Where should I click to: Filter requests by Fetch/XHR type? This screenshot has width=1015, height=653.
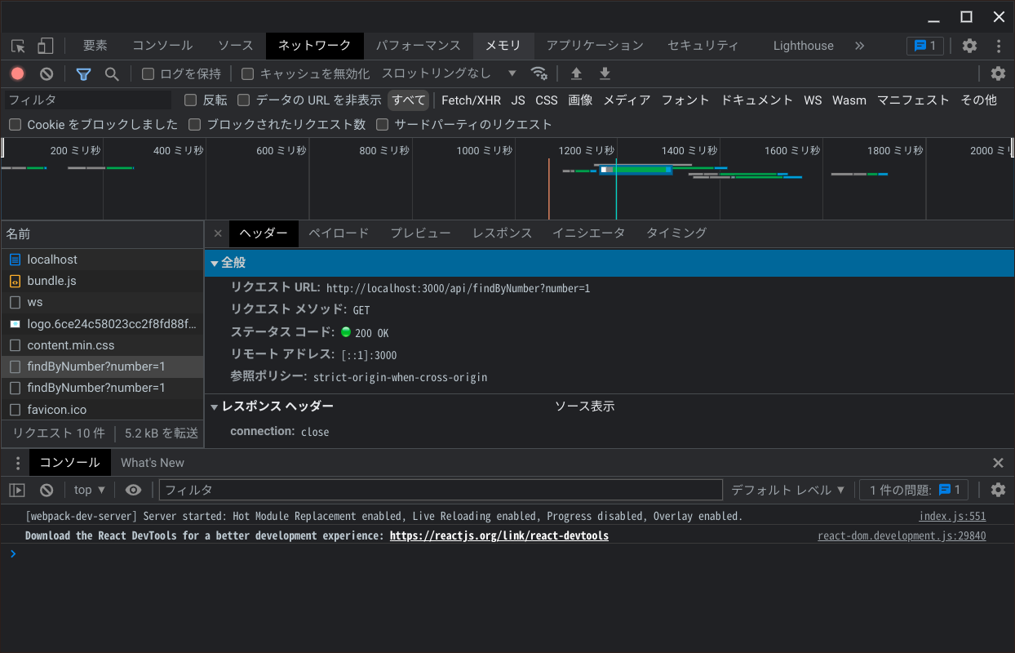471,100
